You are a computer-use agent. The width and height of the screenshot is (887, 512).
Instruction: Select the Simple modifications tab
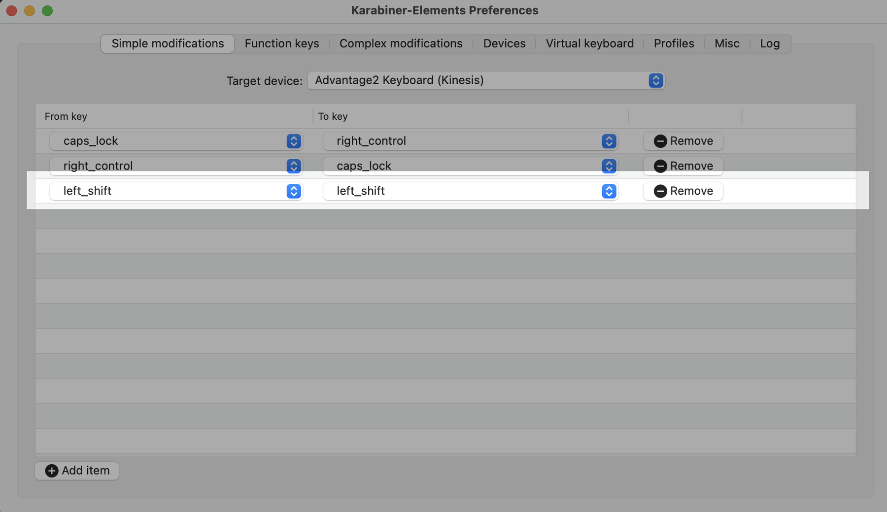[168, 43]
